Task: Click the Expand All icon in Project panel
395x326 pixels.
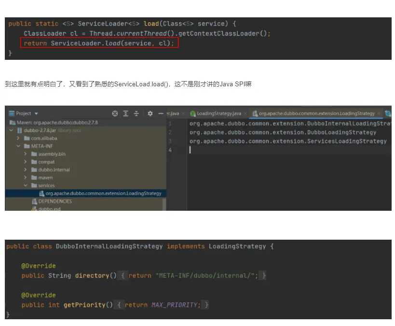Action: click(125, 114)
